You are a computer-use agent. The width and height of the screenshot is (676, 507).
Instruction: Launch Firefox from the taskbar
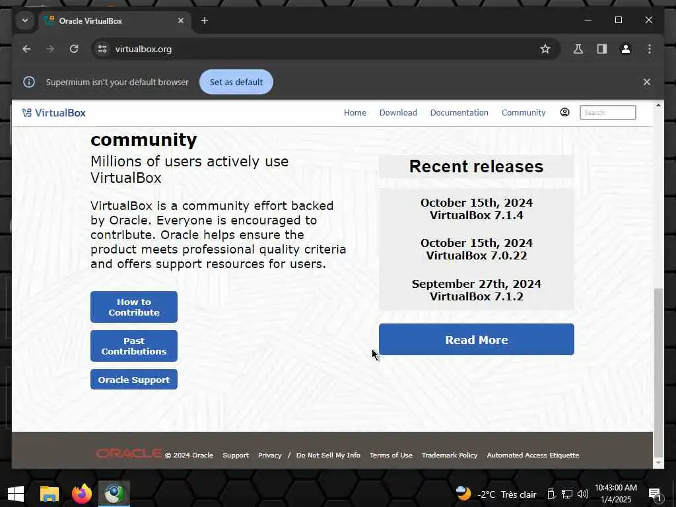(x=82, y=494)
